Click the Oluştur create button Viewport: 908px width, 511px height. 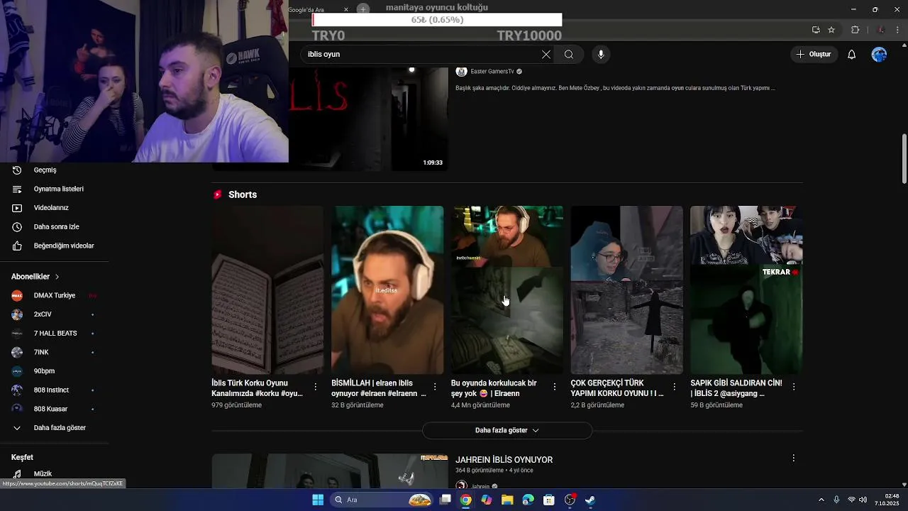(813, 55)
